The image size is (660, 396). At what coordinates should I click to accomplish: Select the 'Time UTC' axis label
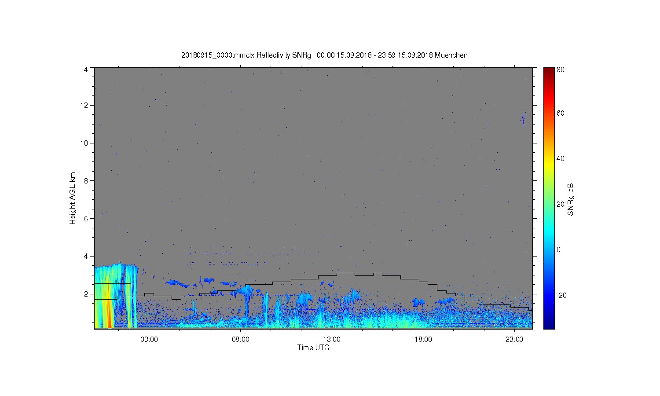tap(313, 348)
